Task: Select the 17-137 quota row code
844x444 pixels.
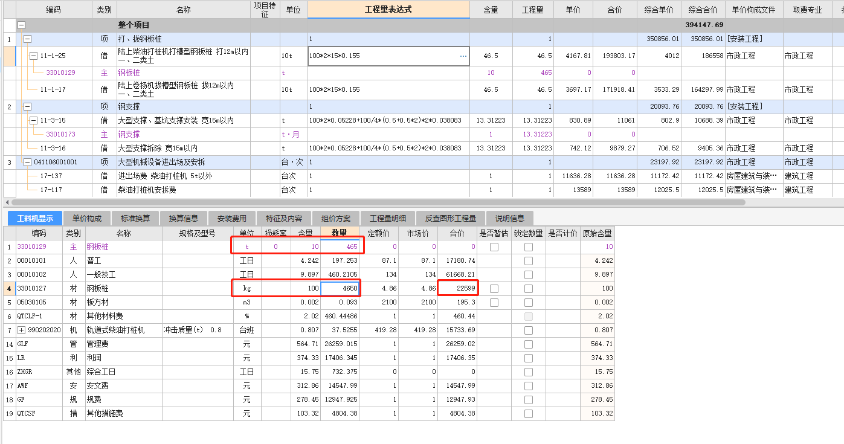Action: 51,176
